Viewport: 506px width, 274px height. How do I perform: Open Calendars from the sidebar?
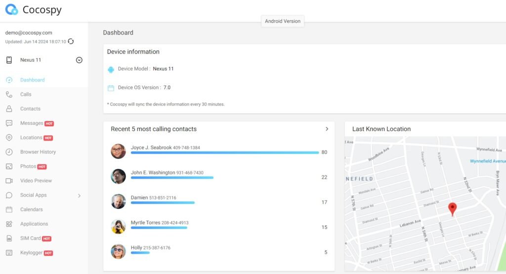coord(31,209)
